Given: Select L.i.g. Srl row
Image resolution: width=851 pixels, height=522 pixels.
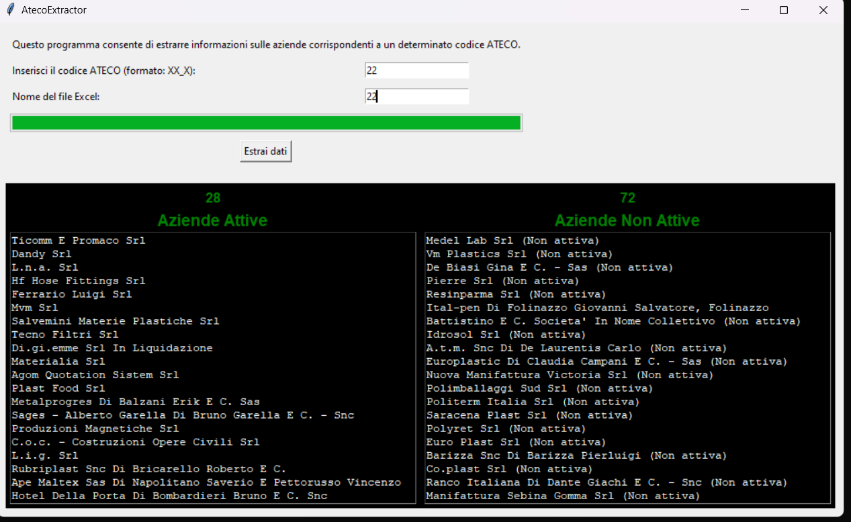Looking at the screenshot, I should pos(213,455).
